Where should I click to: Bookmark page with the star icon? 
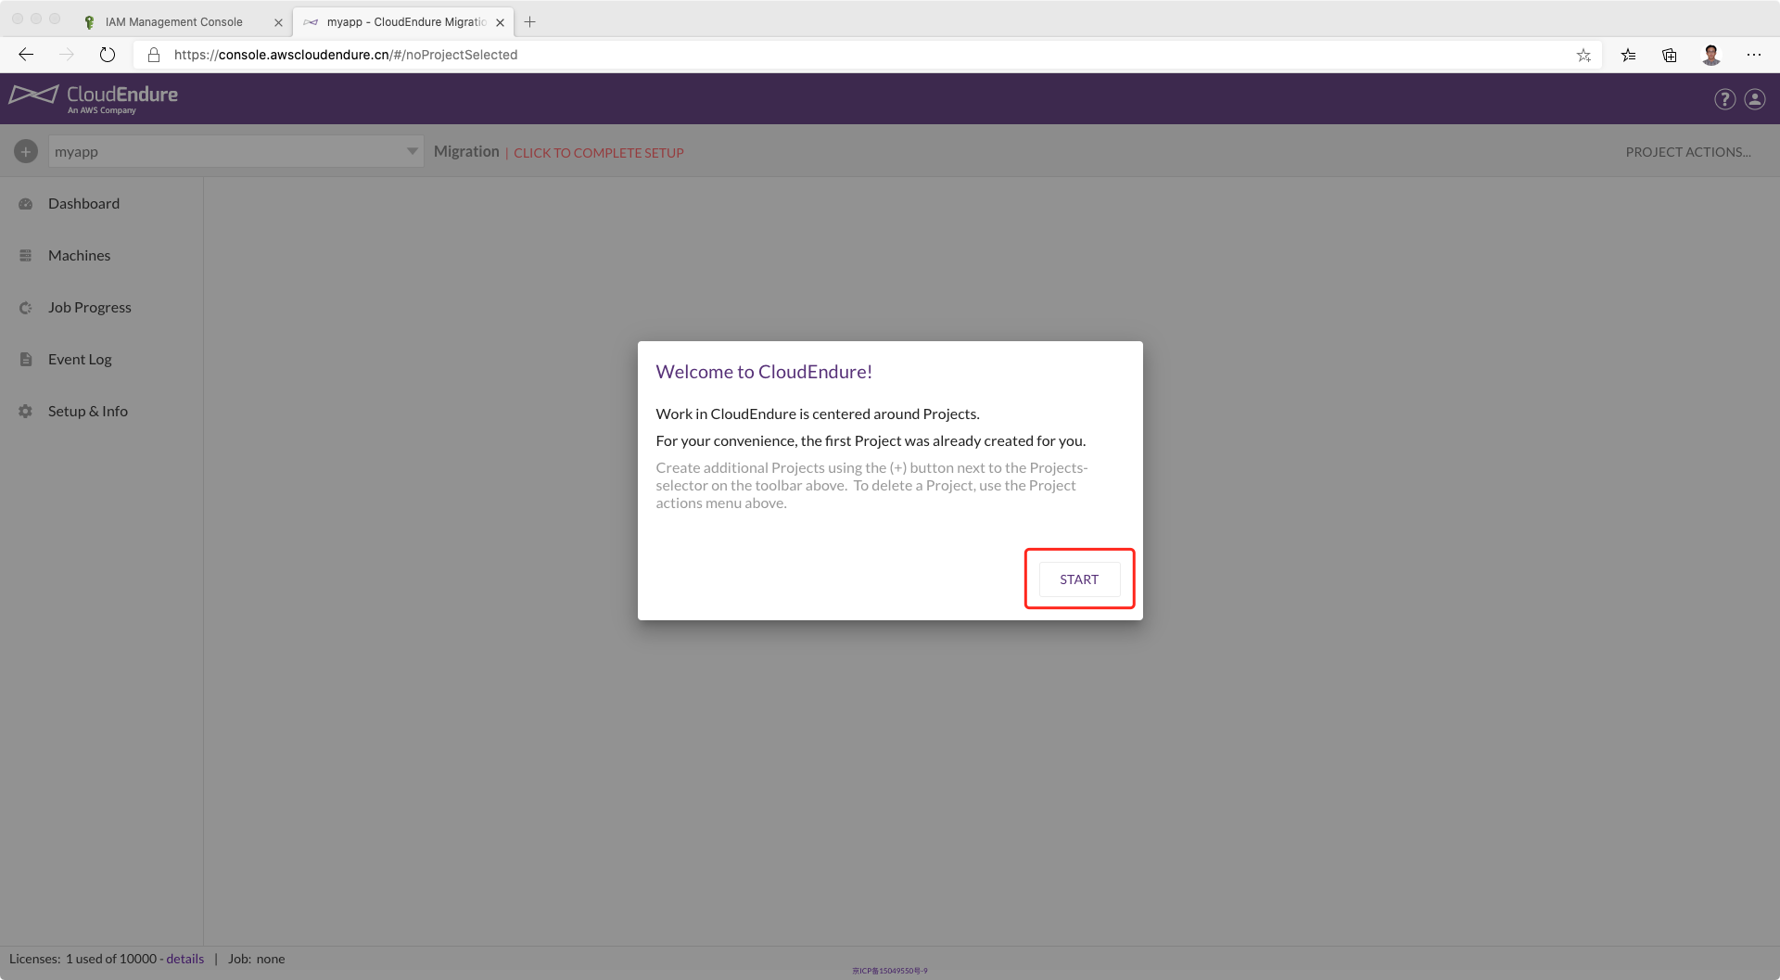pyautogui.click(x=1583, y=56)
